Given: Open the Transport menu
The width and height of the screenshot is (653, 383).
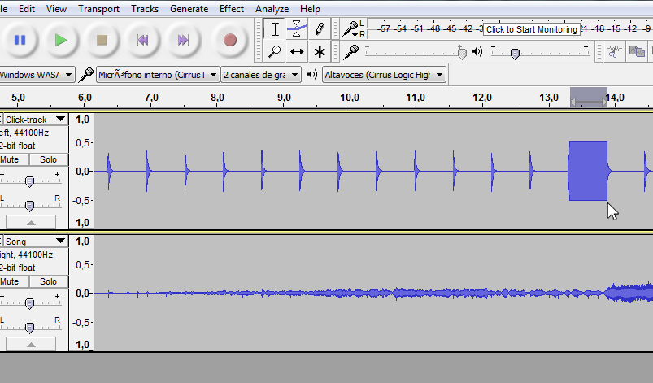Looking at the screenshot, I should pos(98,9).
